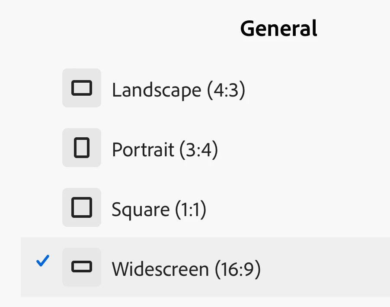
Task: Click the word Landscape in the list
Action: pos(157,90)
